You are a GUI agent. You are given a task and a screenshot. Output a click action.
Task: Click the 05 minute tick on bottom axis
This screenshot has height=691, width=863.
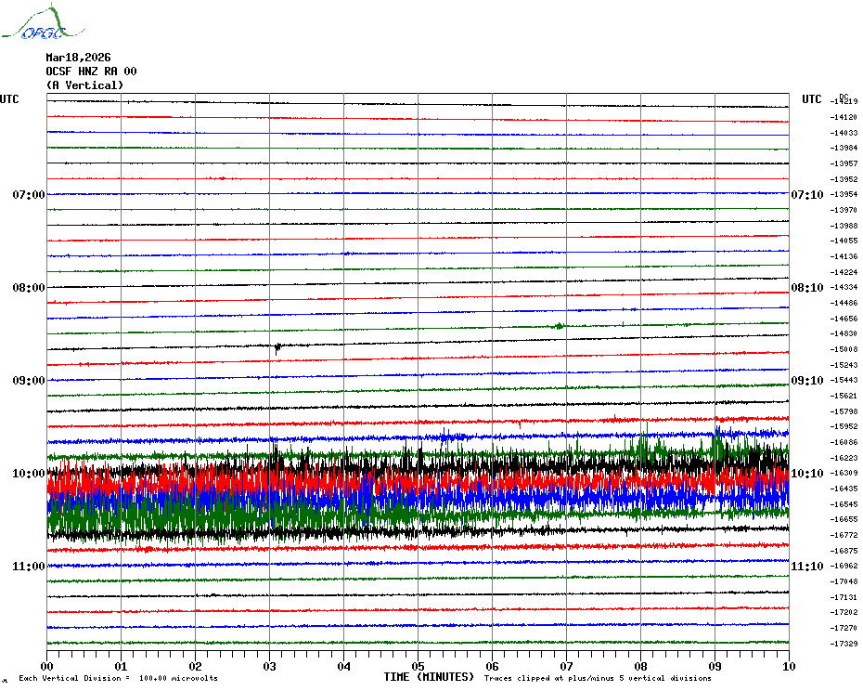coord(418,666)
